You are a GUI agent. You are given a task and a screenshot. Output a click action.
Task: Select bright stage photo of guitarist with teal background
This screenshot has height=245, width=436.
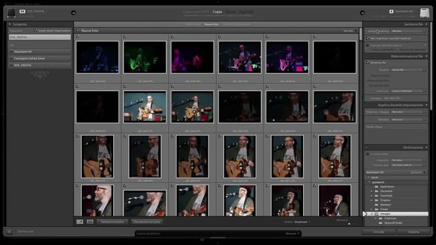coord(145,107)
